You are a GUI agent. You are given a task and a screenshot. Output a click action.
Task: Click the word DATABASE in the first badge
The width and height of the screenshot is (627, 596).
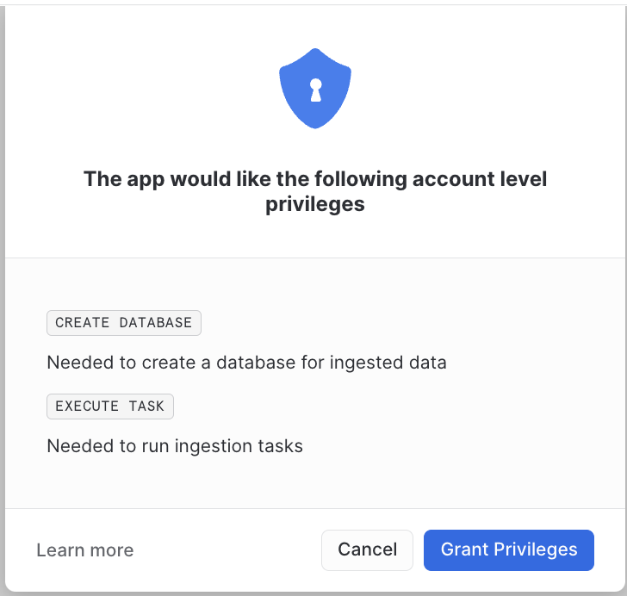point(156,323)
